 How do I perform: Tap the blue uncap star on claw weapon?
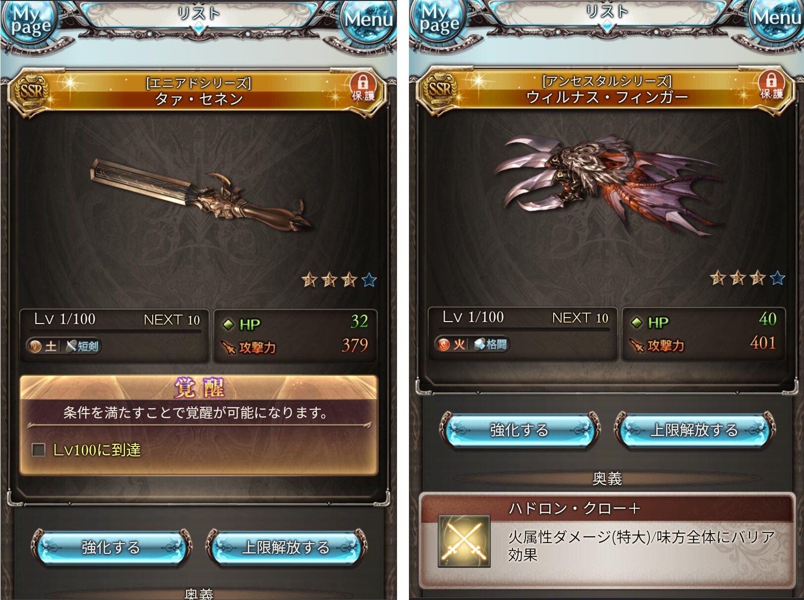[777, 278]
